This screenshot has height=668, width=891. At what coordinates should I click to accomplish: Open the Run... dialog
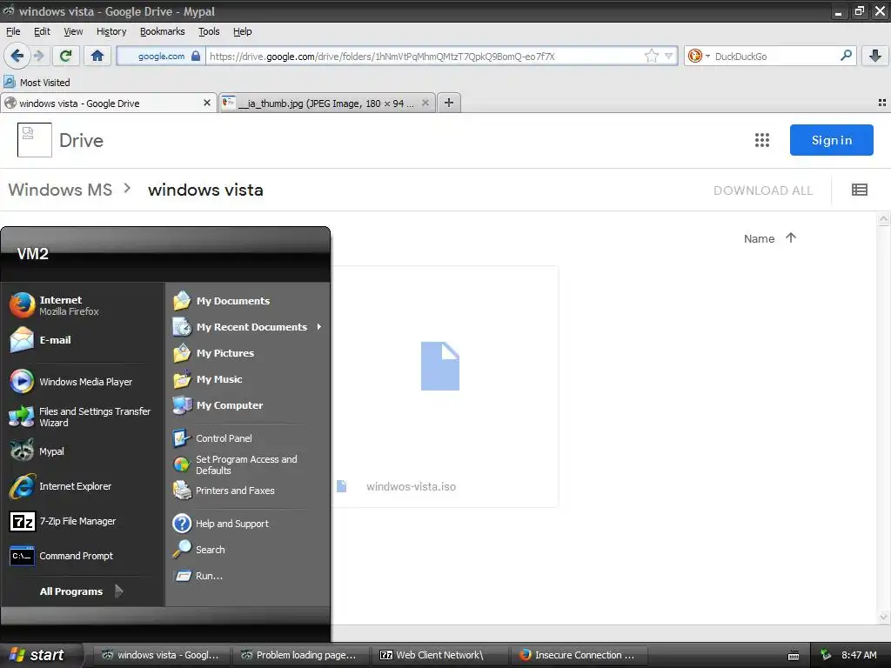tap(248, 576)
